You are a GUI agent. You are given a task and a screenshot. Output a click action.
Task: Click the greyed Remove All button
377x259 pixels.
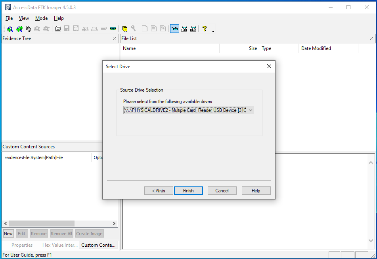point(61,234)
